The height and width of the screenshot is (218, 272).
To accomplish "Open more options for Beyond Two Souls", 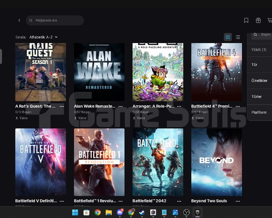I will 238,201.
